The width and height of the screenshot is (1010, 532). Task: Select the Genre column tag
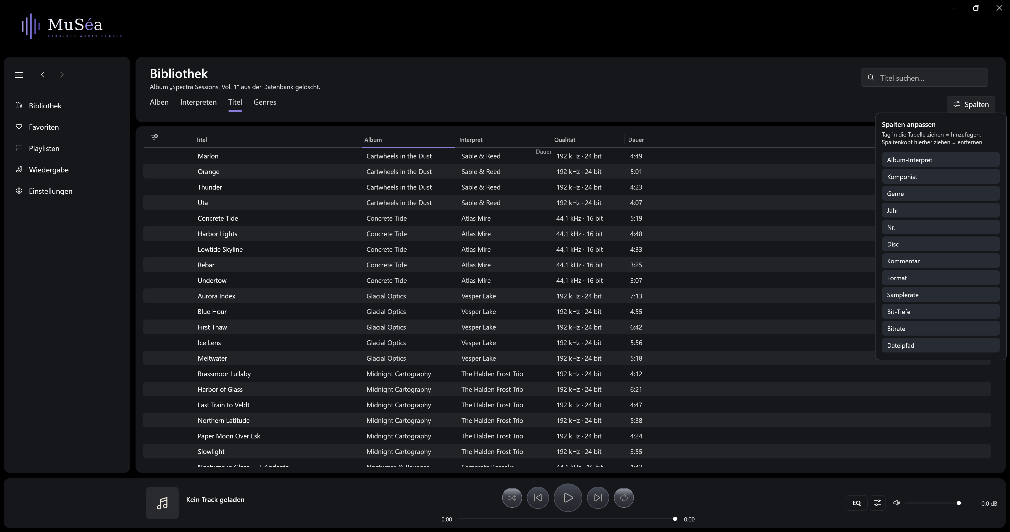(941, 194)
